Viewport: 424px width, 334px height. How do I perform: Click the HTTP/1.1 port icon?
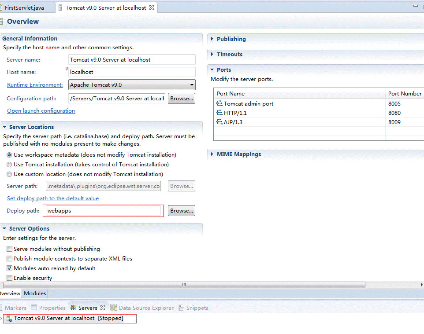click(219, 113)
